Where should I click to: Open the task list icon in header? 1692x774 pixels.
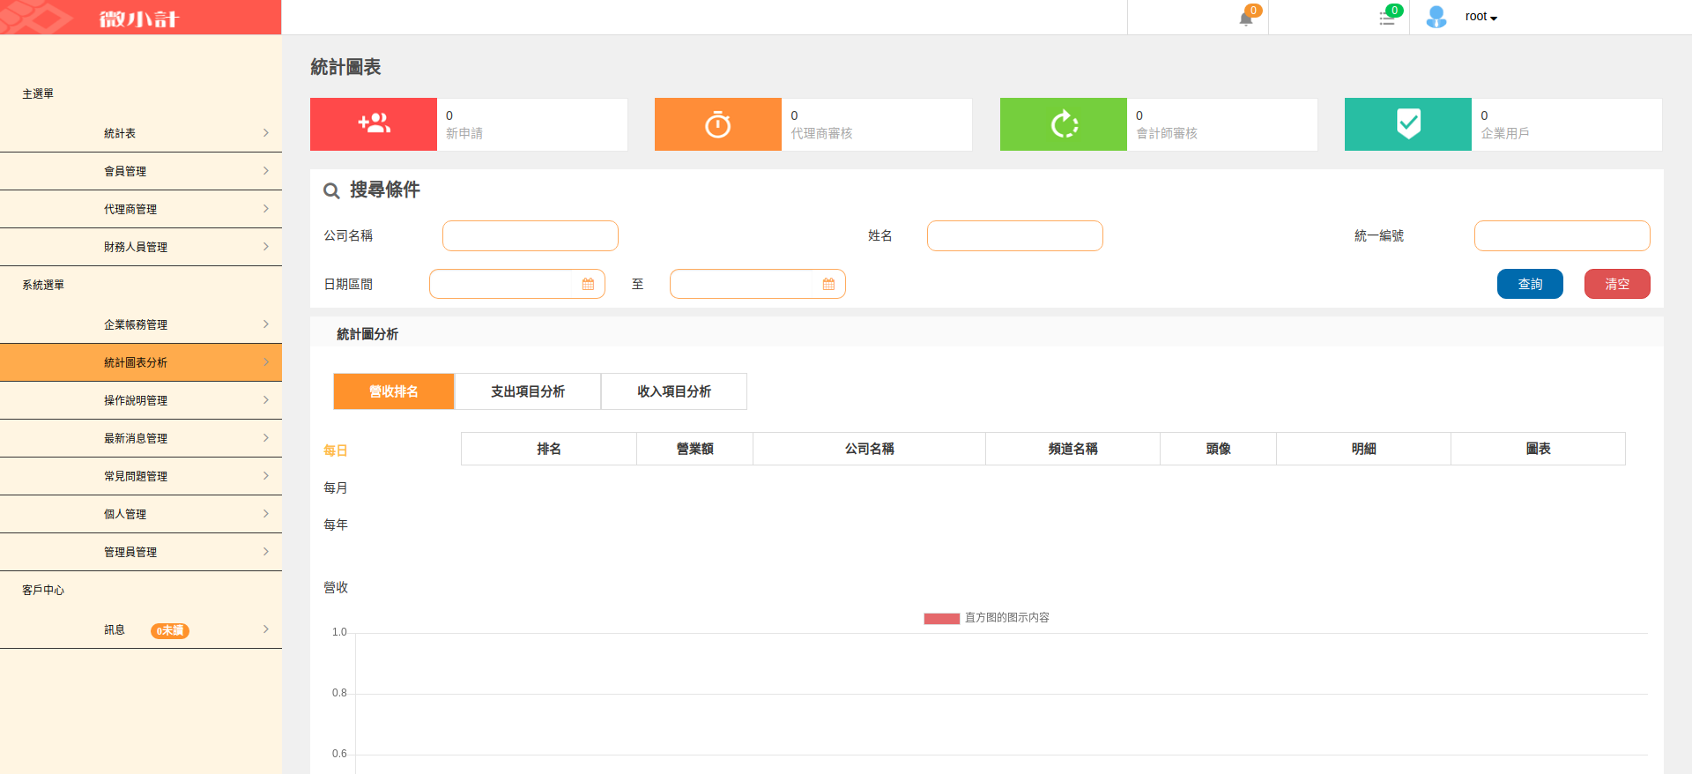point(1387,18)
